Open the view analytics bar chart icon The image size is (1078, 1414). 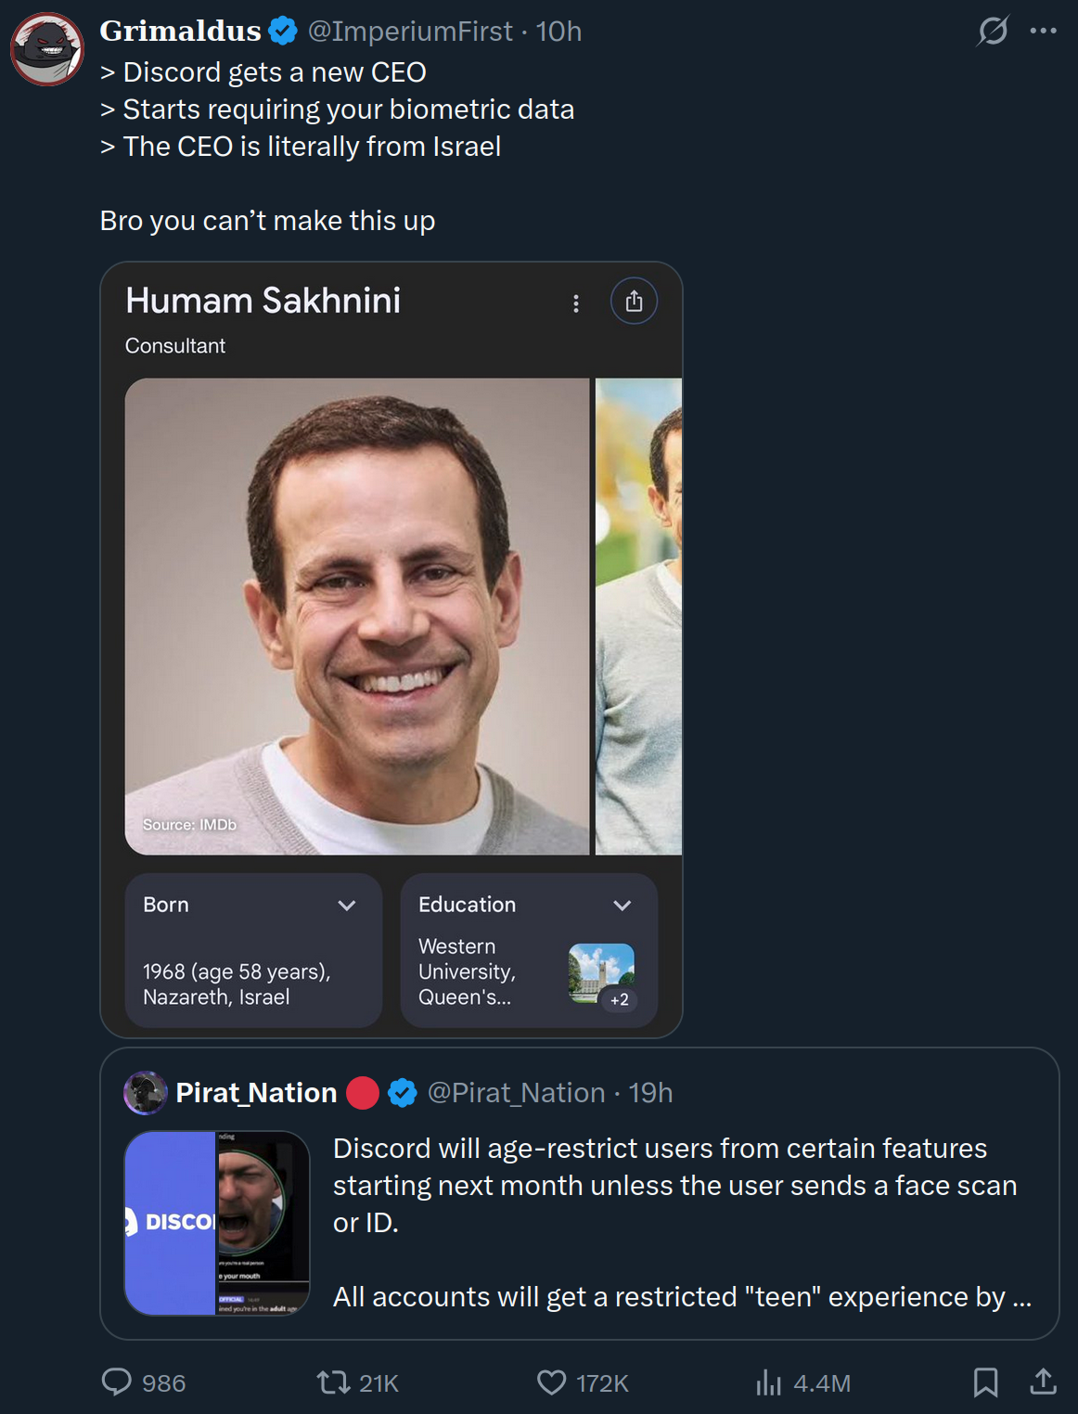[x=768, y=1382]
